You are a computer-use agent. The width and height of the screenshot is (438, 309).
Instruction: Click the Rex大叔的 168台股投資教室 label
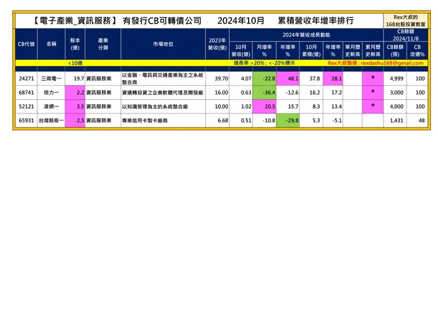(405, 21)
